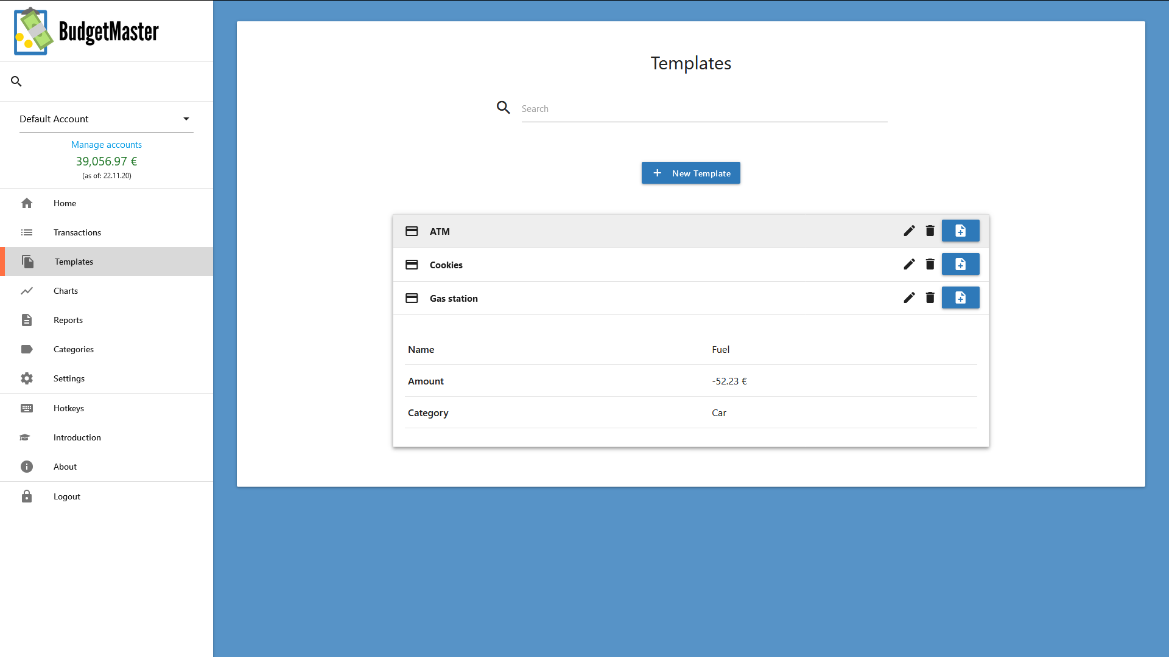Click the card icon beside Cookies

412,265
